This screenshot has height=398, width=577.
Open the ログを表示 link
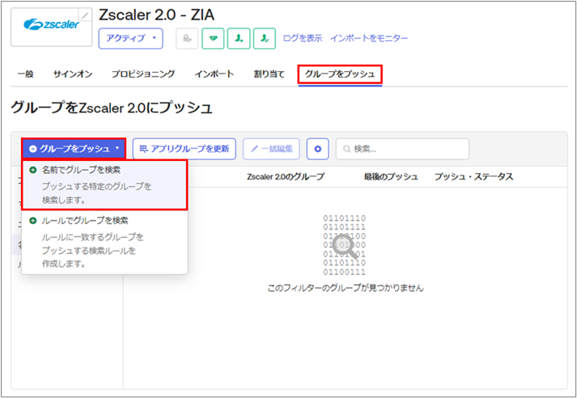tap(303, 38)
